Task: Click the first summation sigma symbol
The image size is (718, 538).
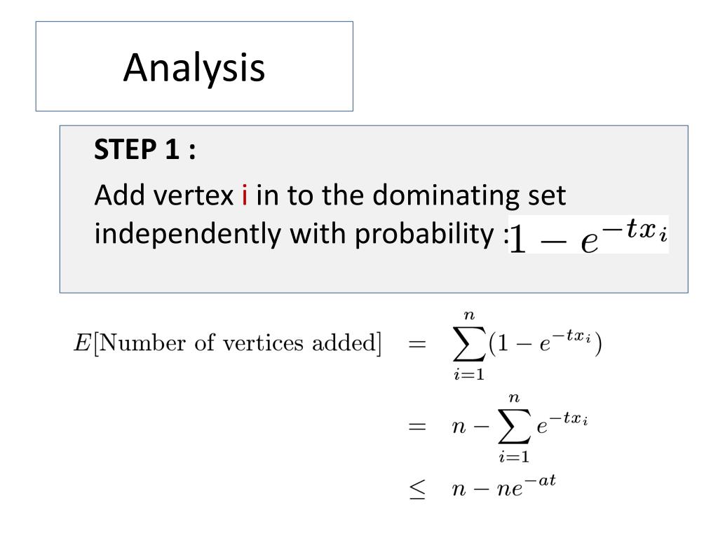Action: tap(469, 344)
